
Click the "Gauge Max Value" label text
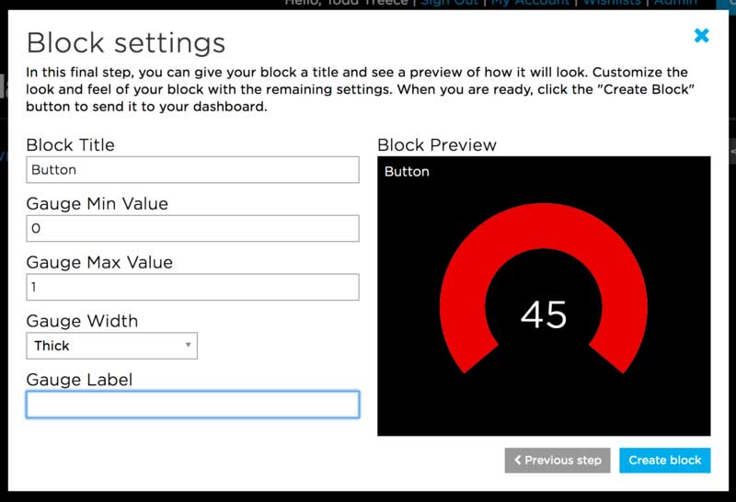(x=99, y=263)
